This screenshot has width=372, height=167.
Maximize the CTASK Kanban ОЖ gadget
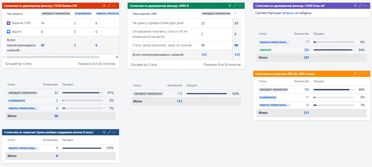[x=109, y=6]
